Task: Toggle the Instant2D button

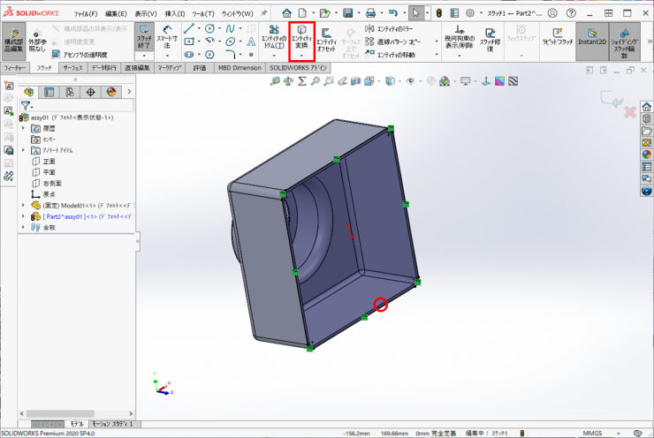Action: pyautogui.click(x=592, y=41)
